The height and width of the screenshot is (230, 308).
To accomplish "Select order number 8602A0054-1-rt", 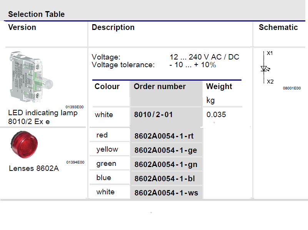I will (164, 136).
